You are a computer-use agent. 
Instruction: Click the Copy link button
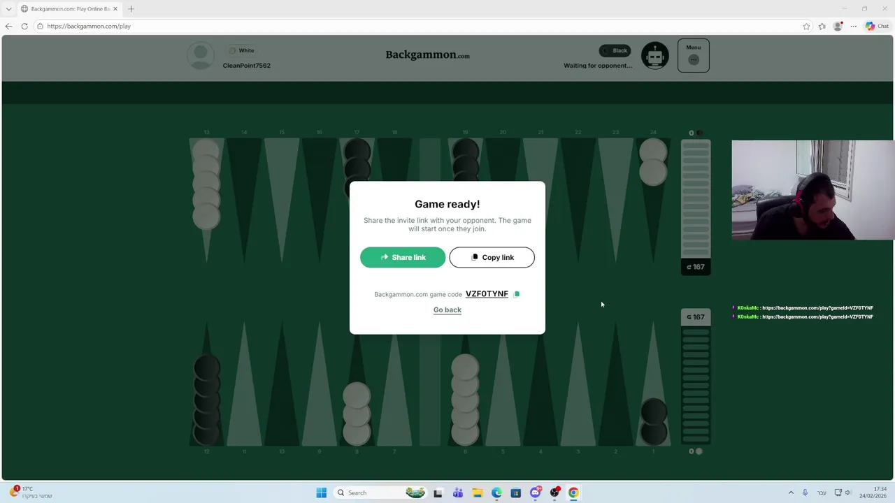click(492, 257)
